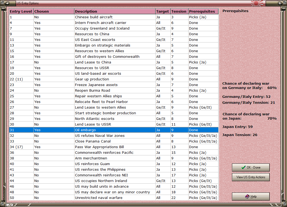Screen dimensions: 287x207
Task: Select the Resources to China row
Action: tap(114, 34)
